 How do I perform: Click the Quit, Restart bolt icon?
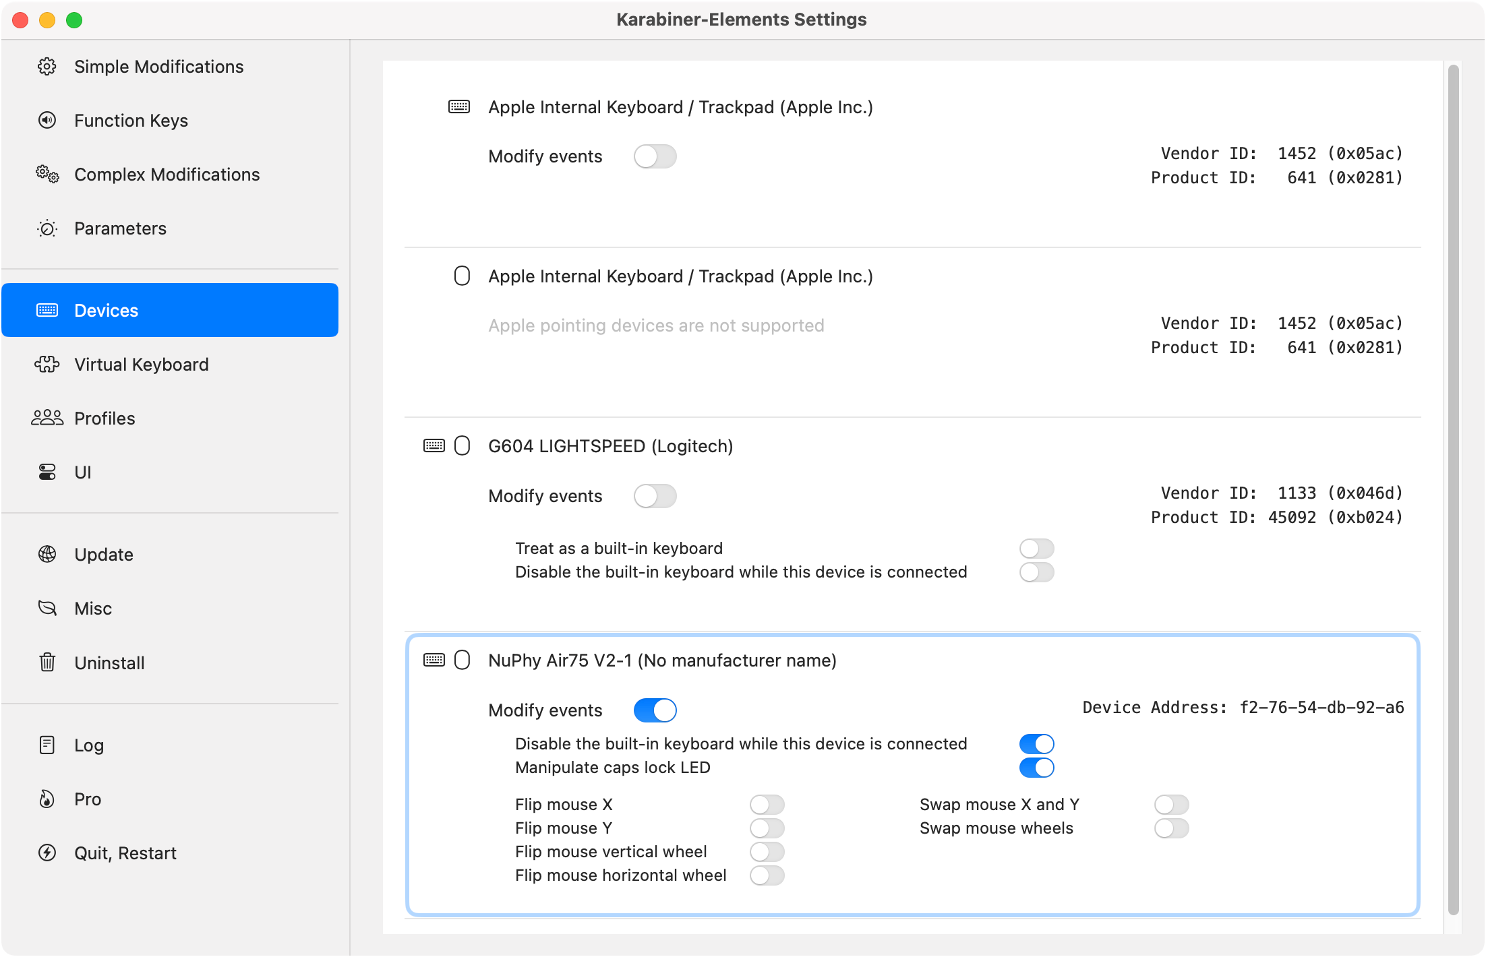point(47,853)
